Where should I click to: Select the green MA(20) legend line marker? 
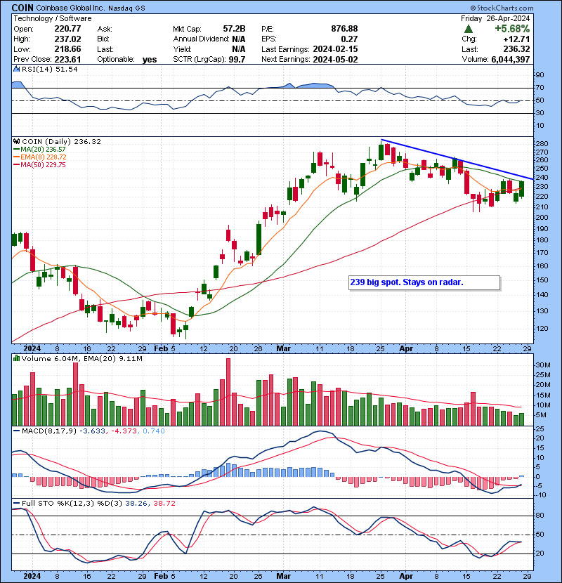pos(16,149)
